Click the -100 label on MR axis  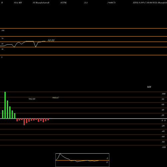pos(164,147)
